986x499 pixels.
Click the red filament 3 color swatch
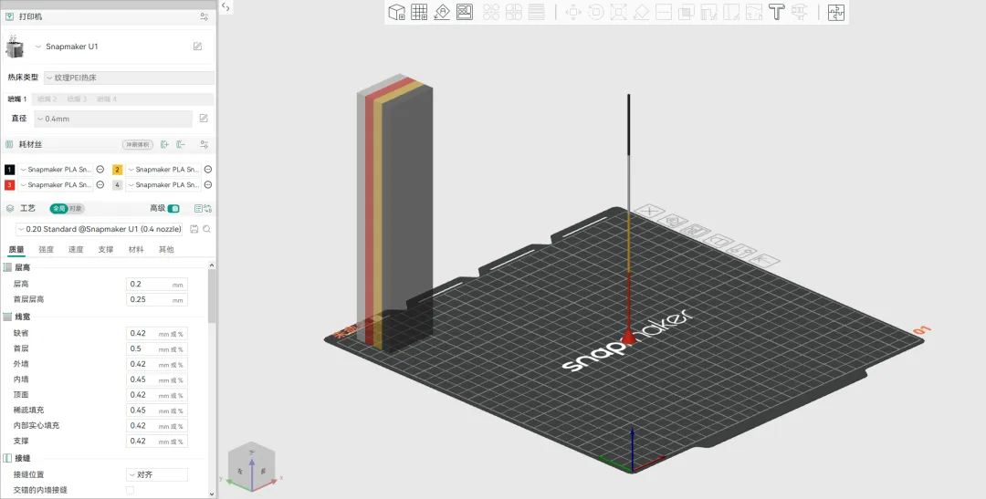(x=9, y=185)
